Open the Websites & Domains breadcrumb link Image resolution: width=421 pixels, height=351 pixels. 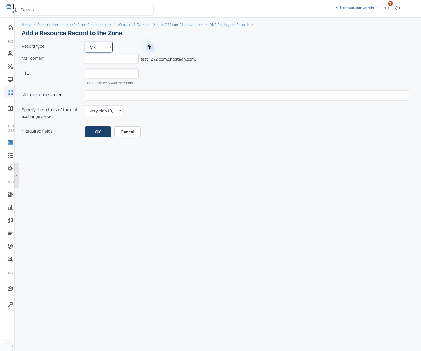click(134, 25)
